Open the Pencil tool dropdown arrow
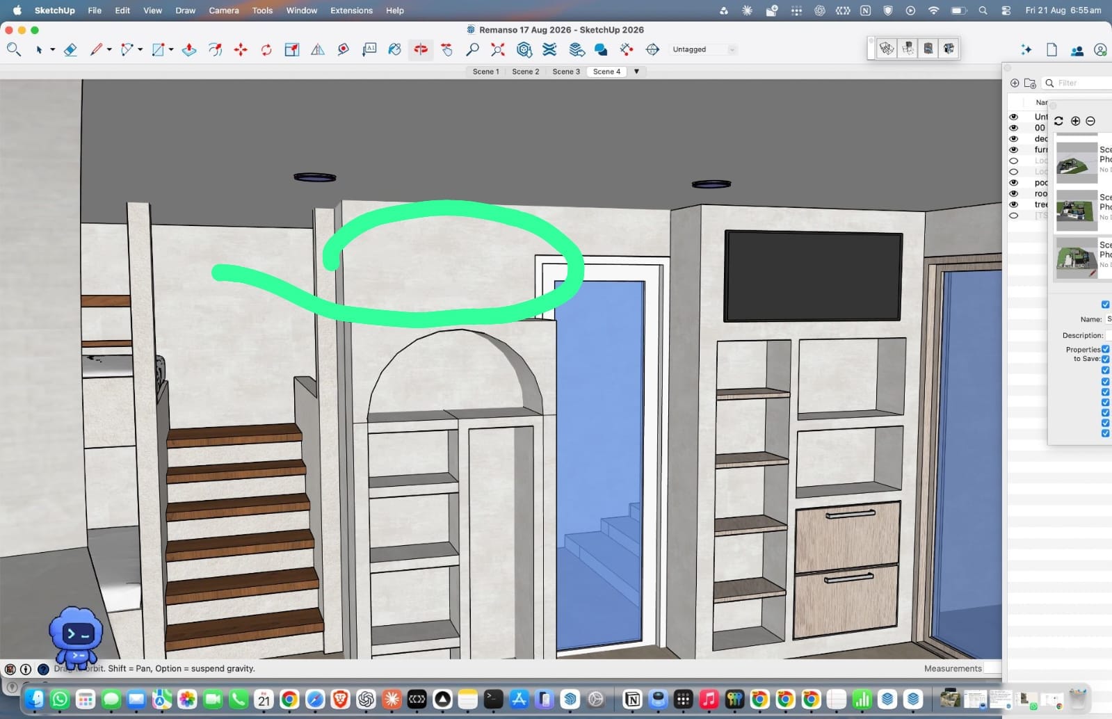1112x719 pixels. [109, 49]
